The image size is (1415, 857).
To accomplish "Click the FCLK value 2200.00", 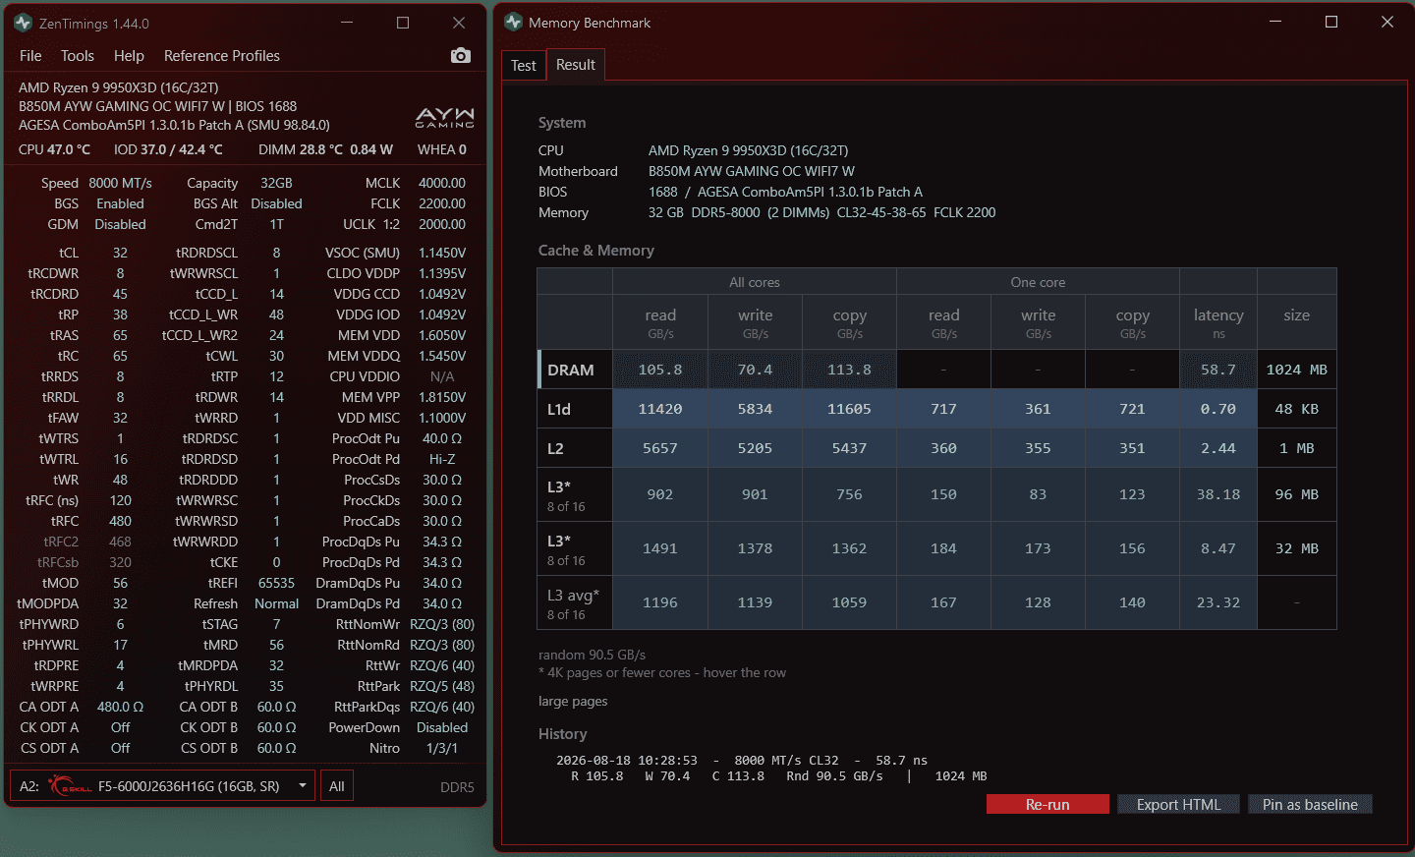I will click(442, 203).
